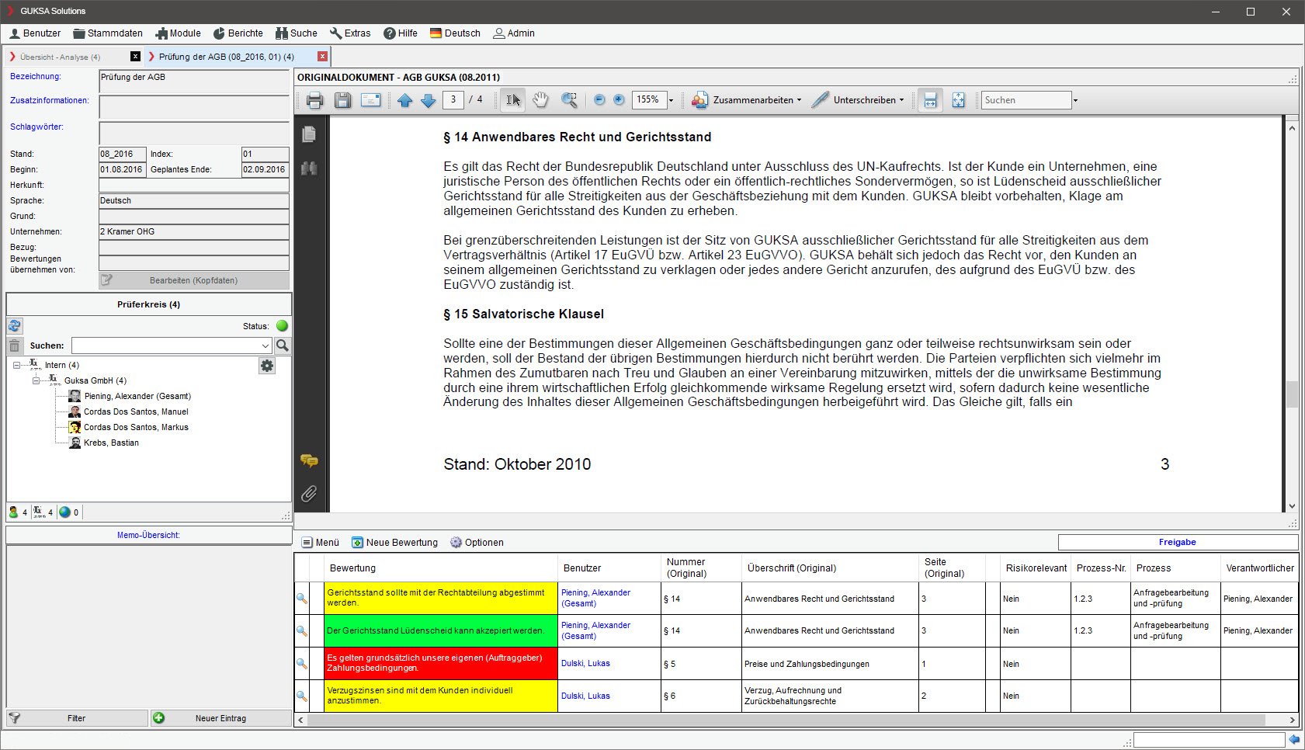Run the Prüferkreis search with the magnifier
This screenshot has height=750, width=1305.
pyautogui.click(x=283, y=345)
